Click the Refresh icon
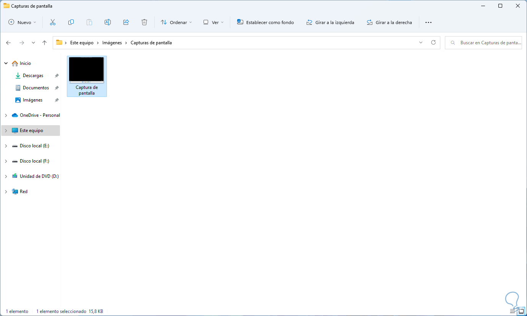This screenshot has height=316, width=527. point(433,43)
